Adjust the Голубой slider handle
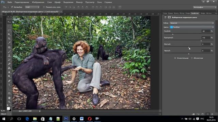The width and height of the screenshot is (218, 122). 173,34
